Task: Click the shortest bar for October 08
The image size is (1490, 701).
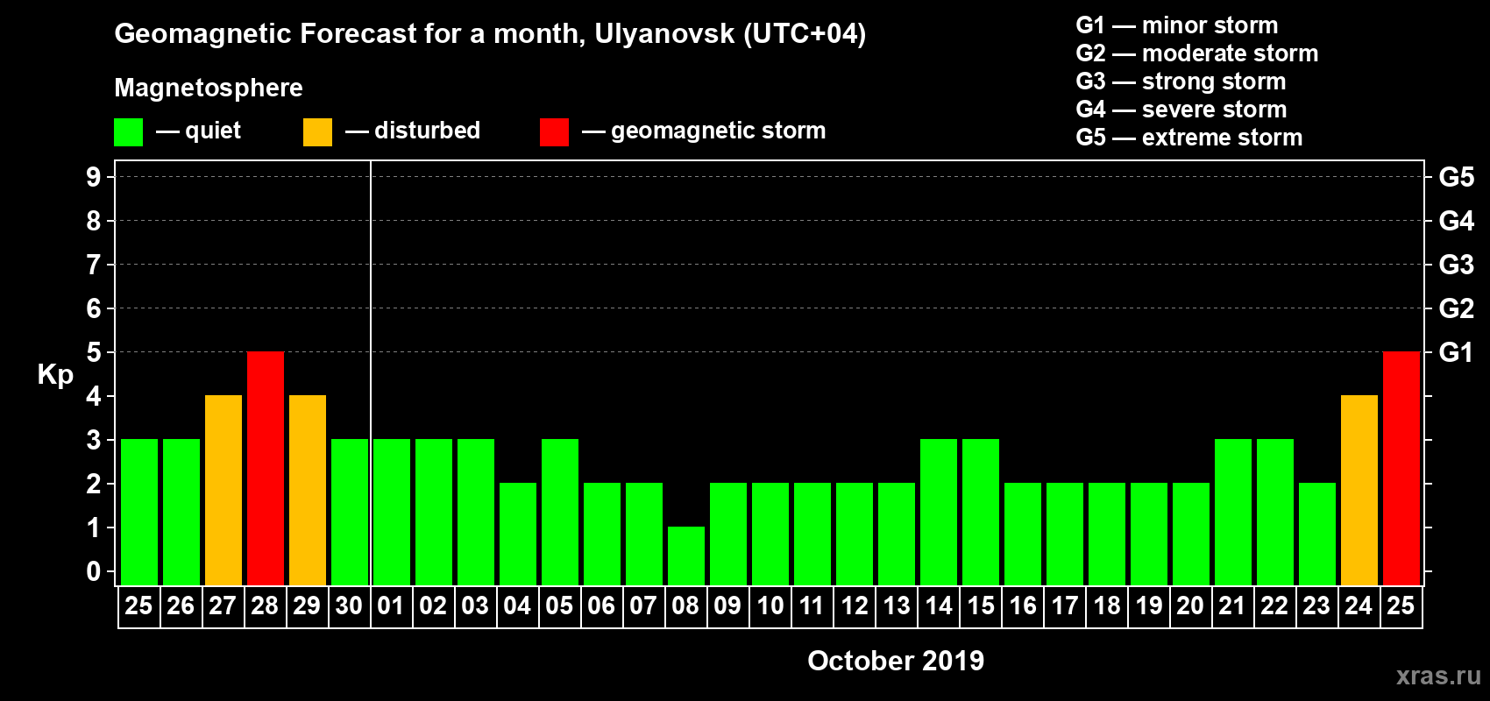Action: pos(686,556)
